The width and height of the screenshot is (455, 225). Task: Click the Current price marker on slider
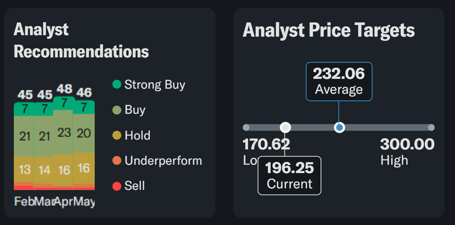click(x=285, y=128)
